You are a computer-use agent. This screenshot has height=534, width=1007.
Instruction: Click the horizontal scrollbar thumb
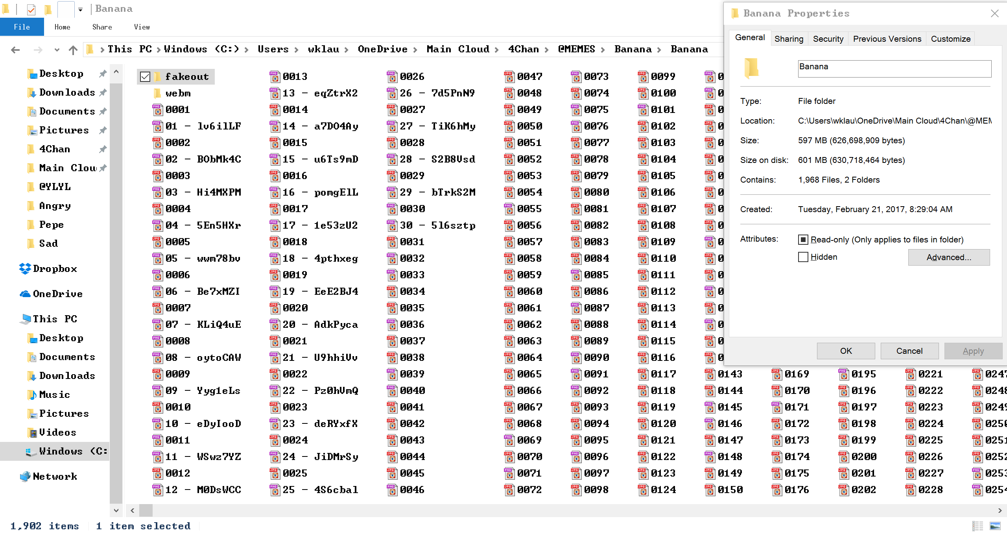pos(146,510)
